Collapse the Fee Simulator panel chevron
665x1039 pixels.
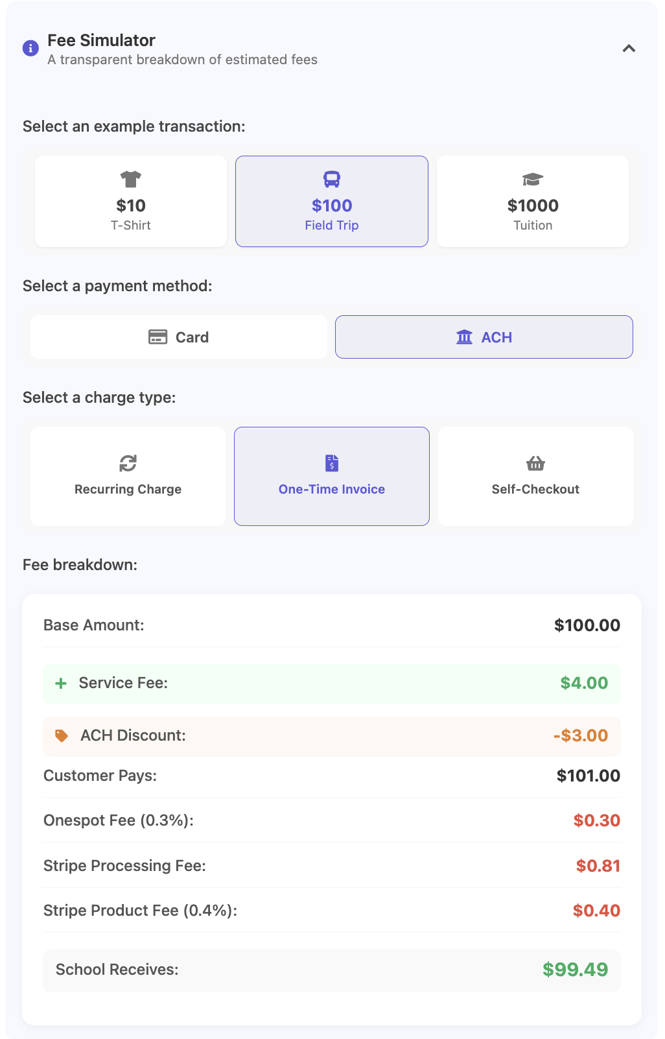[629, 49]
